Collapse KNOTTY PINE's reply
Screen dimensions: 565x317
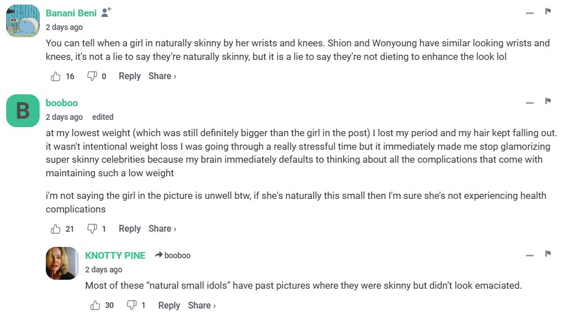tap(529, 255)
